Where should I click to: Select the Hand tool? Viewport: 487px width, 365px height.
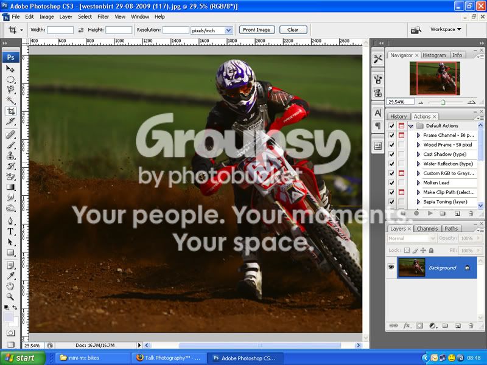tap(10, 286)
